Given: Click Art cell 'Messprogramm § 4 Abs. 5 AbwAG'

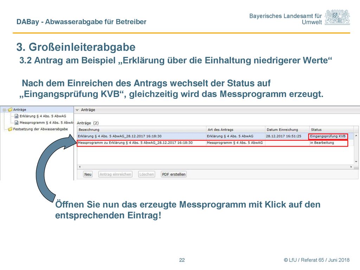Looking at the screenshot, I should click(x=234, y=143).
